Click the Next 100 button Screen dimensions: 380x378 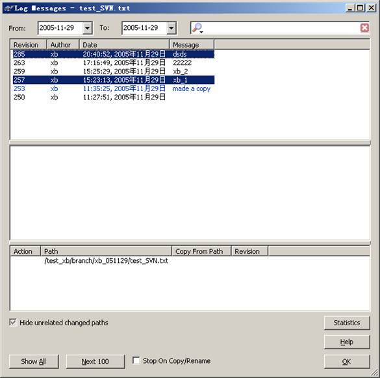click(95, 361)
